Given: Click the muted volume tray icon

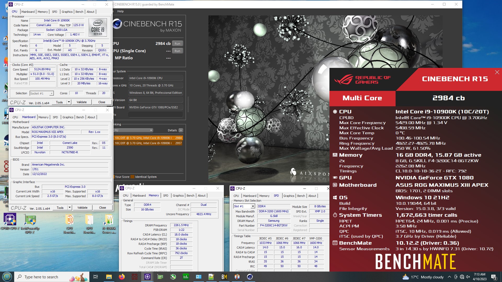Looking at the screenshot, I should coord(468,277).
